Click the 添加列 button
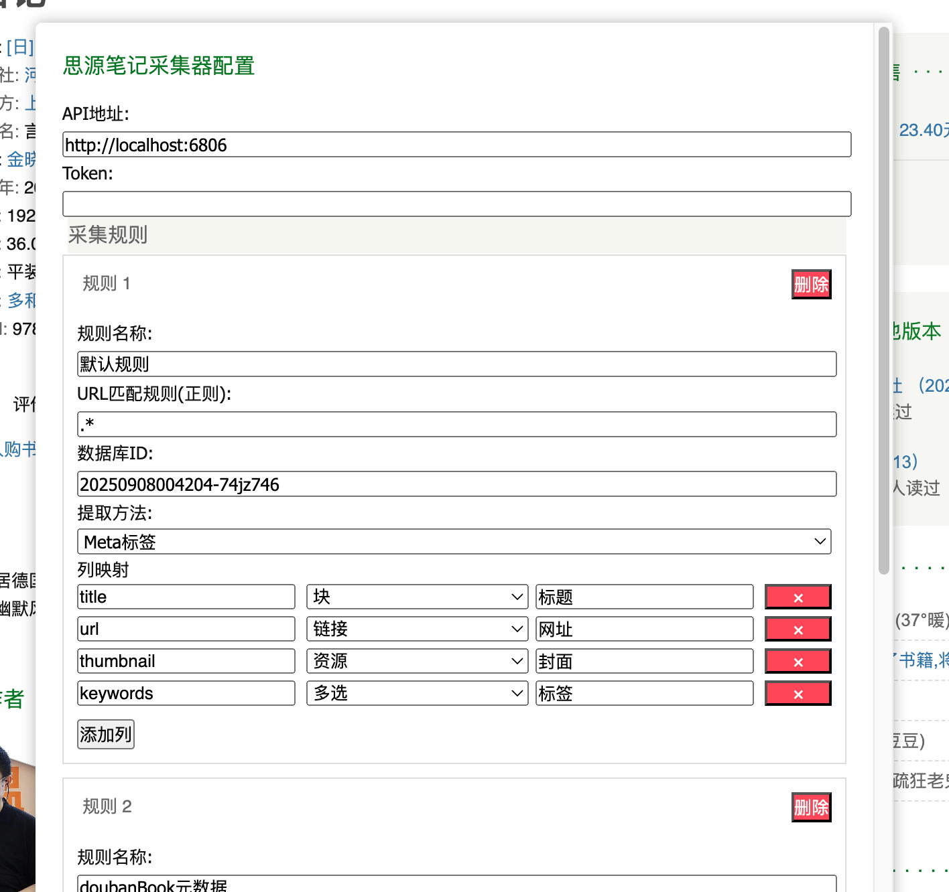Screen dimensions: 949x892 pos(106,735)
